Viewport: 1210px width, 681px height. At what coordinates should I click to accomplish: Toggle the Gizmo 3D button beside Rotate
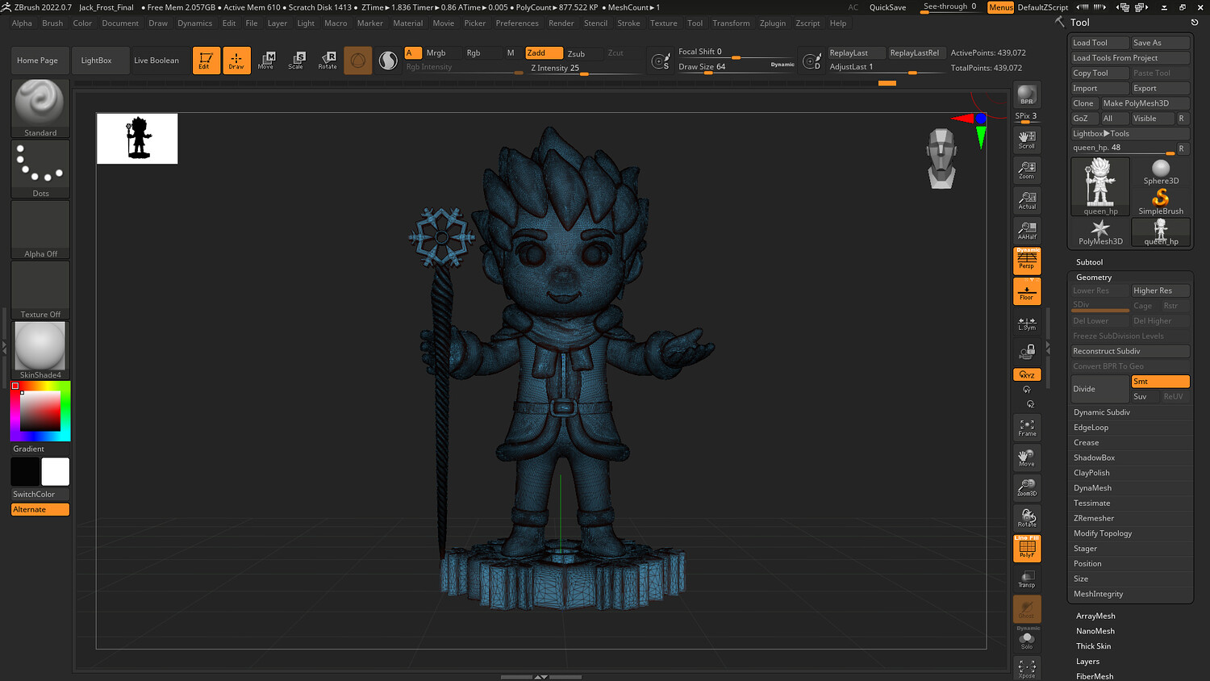(358, 61)
